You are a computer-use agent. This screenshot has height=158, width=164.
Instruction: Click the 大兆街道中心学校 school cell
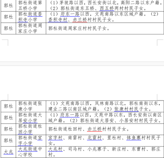tap(31, 152)
